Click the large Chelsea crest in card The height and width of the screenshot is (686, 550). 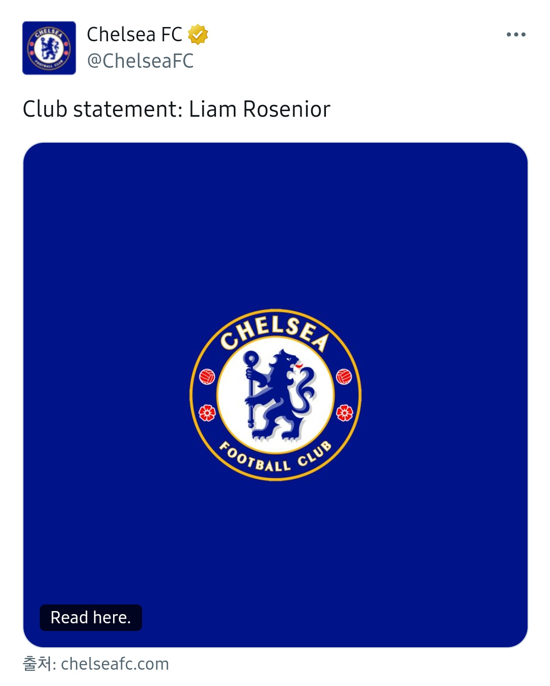click(275, 394)
